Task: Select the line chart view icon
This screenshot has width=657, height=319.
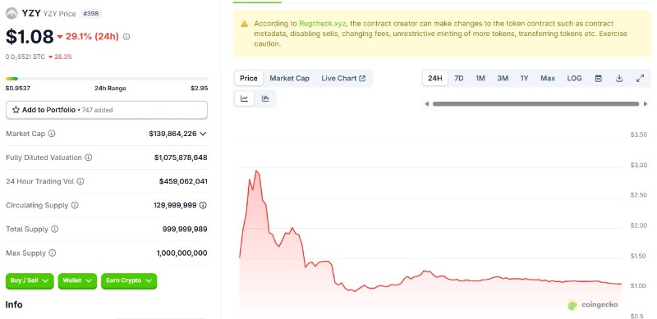Action: click(x=244, y=98)
